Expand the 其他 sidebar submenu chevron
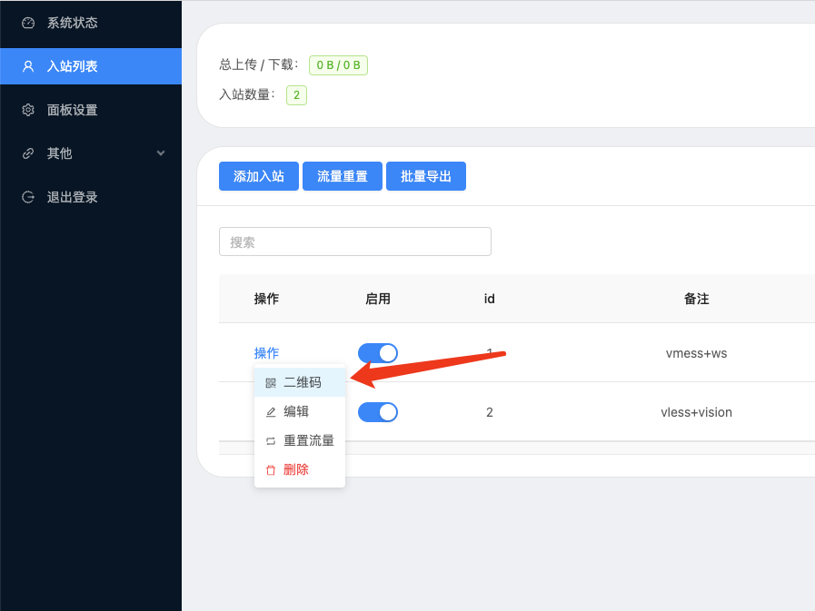 (x=161, y=153)
